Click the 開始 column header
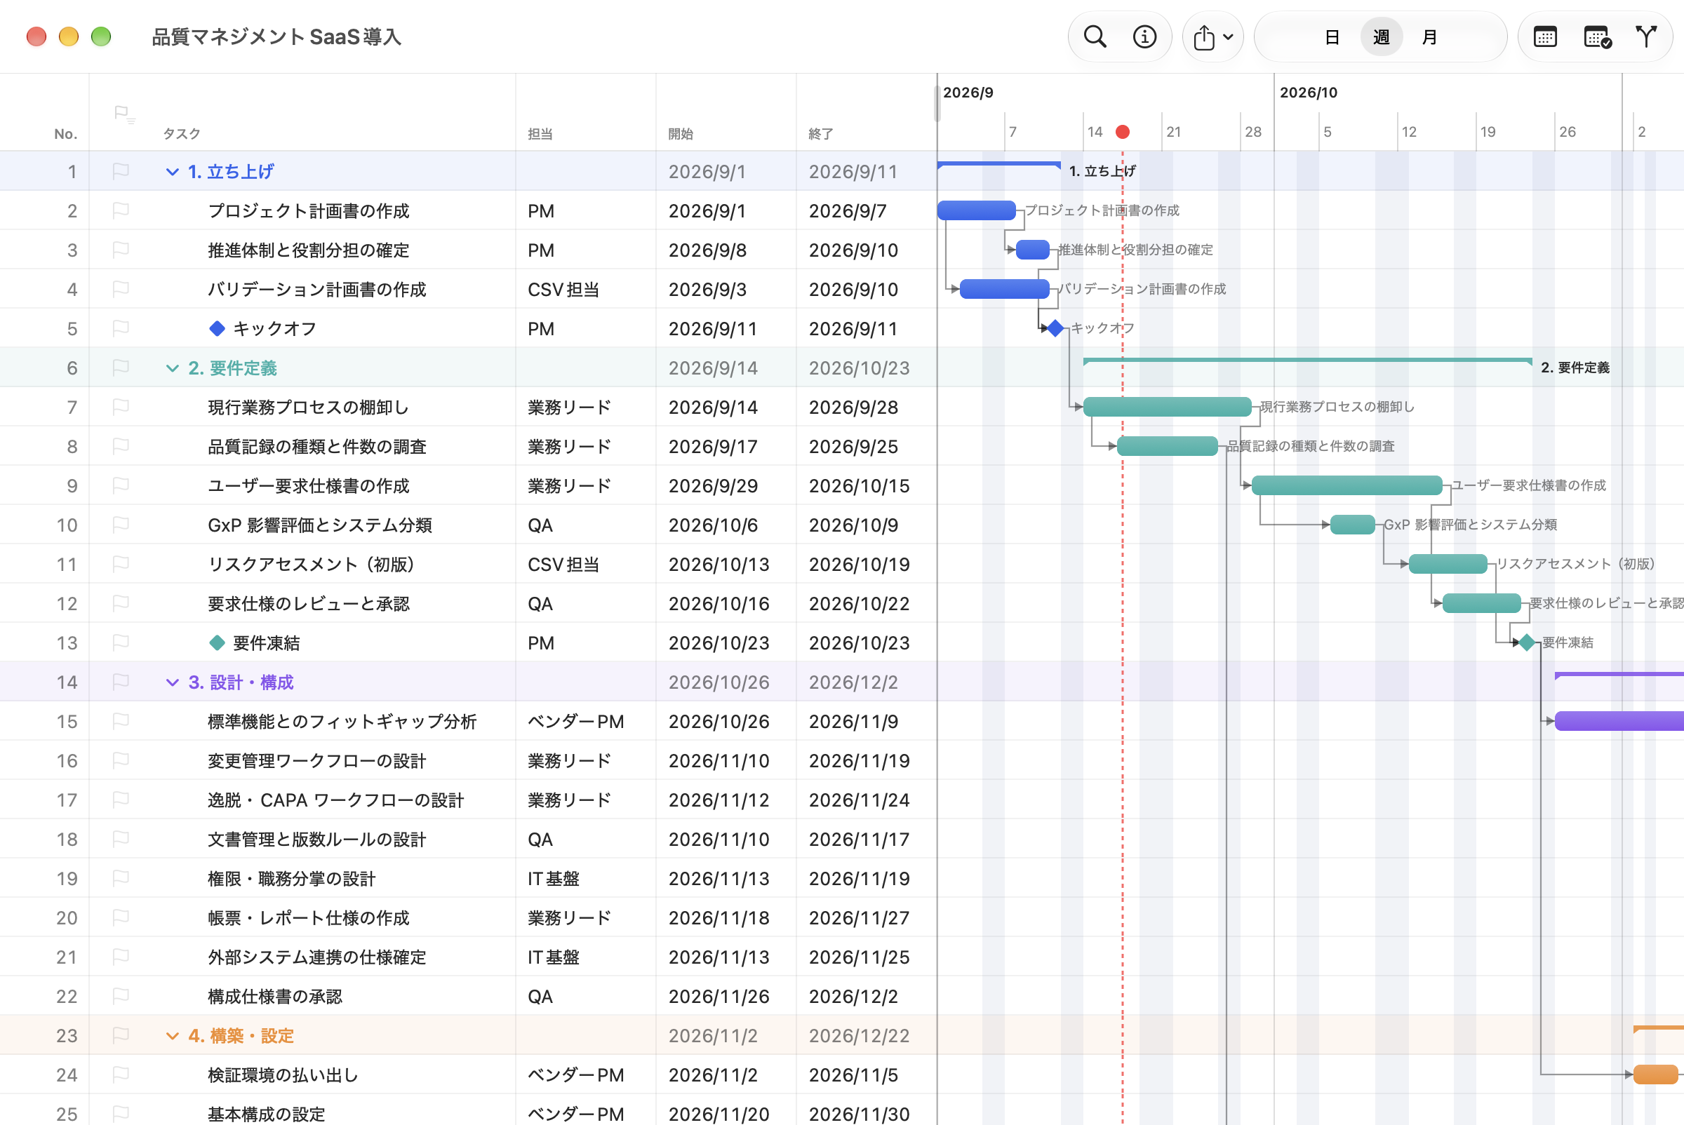 (681, 133)
